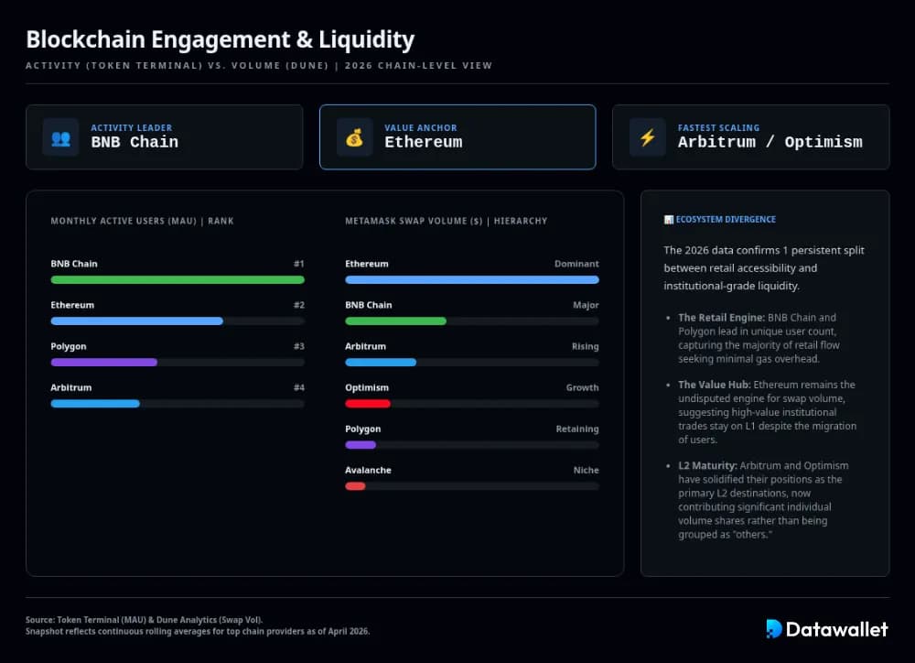This screenshot has height=663, width=915.
Task: Click The Retail Engine bullet text
Action: [x=759, y=338]
